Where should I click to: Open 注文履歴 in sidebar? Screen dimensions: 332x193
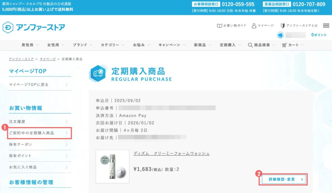pyautogui.click(x=40, y=122)
